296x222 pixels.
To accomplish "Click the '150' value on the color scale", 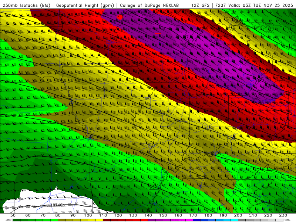I will (163, 215).
